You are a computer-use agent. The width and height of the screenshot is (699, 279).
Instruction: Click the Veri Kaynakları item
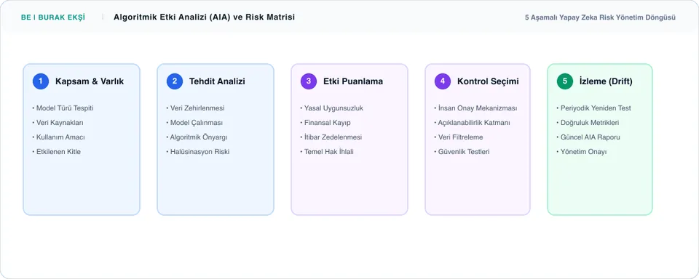coord(58,122)
